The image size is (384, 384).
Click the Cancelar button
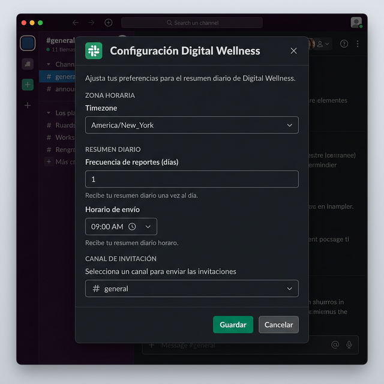[278, 325]
